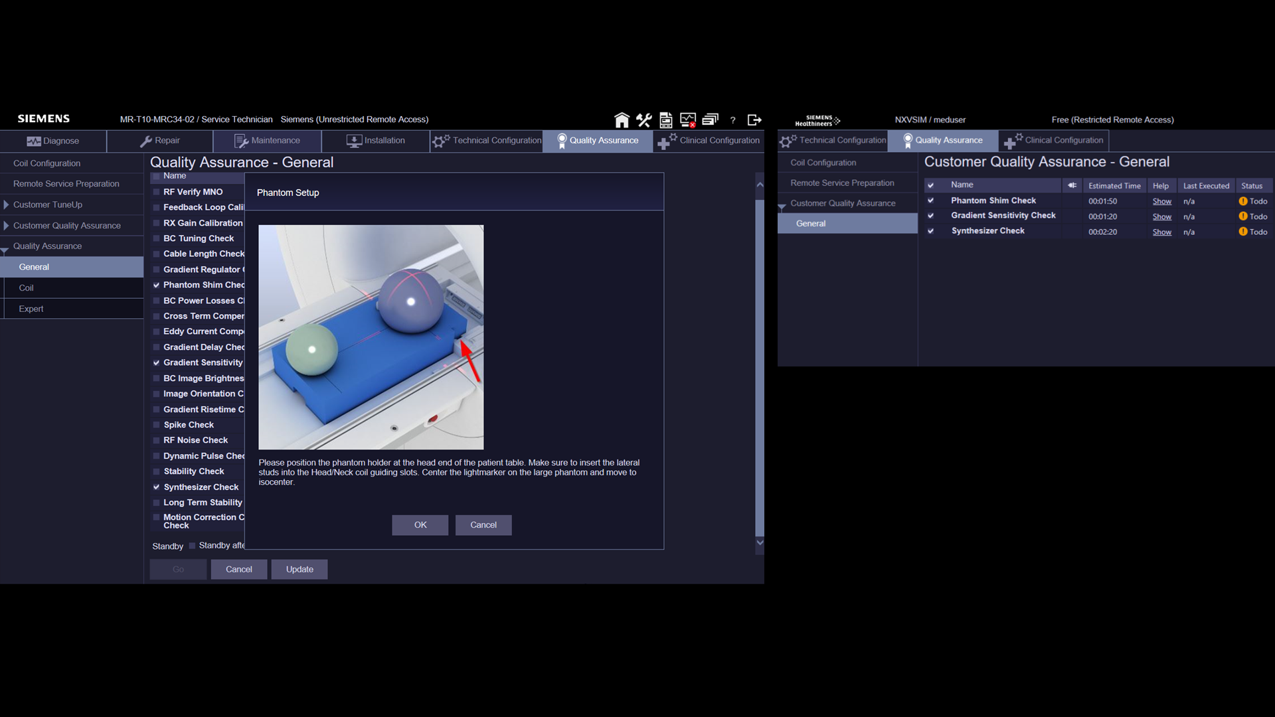Open the Clinical Configuration tab
Viewport: 1275px width, 717px height.
[x=708, y=141]
